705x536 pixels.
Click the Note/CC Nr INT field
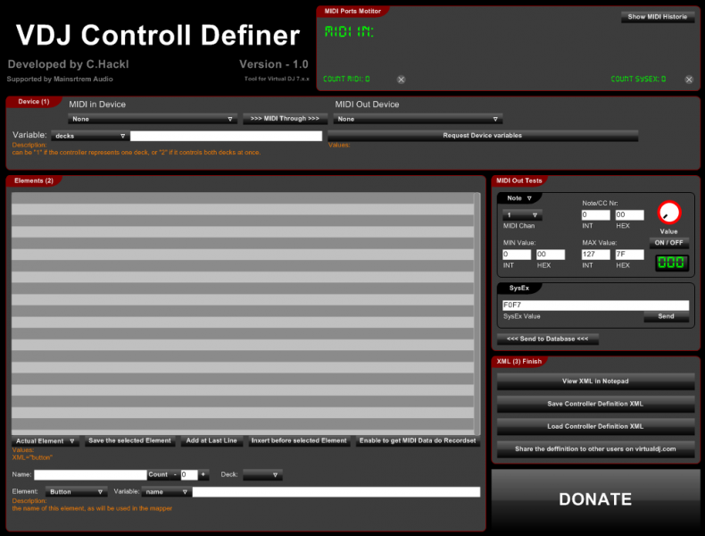[x=595, y=215]
